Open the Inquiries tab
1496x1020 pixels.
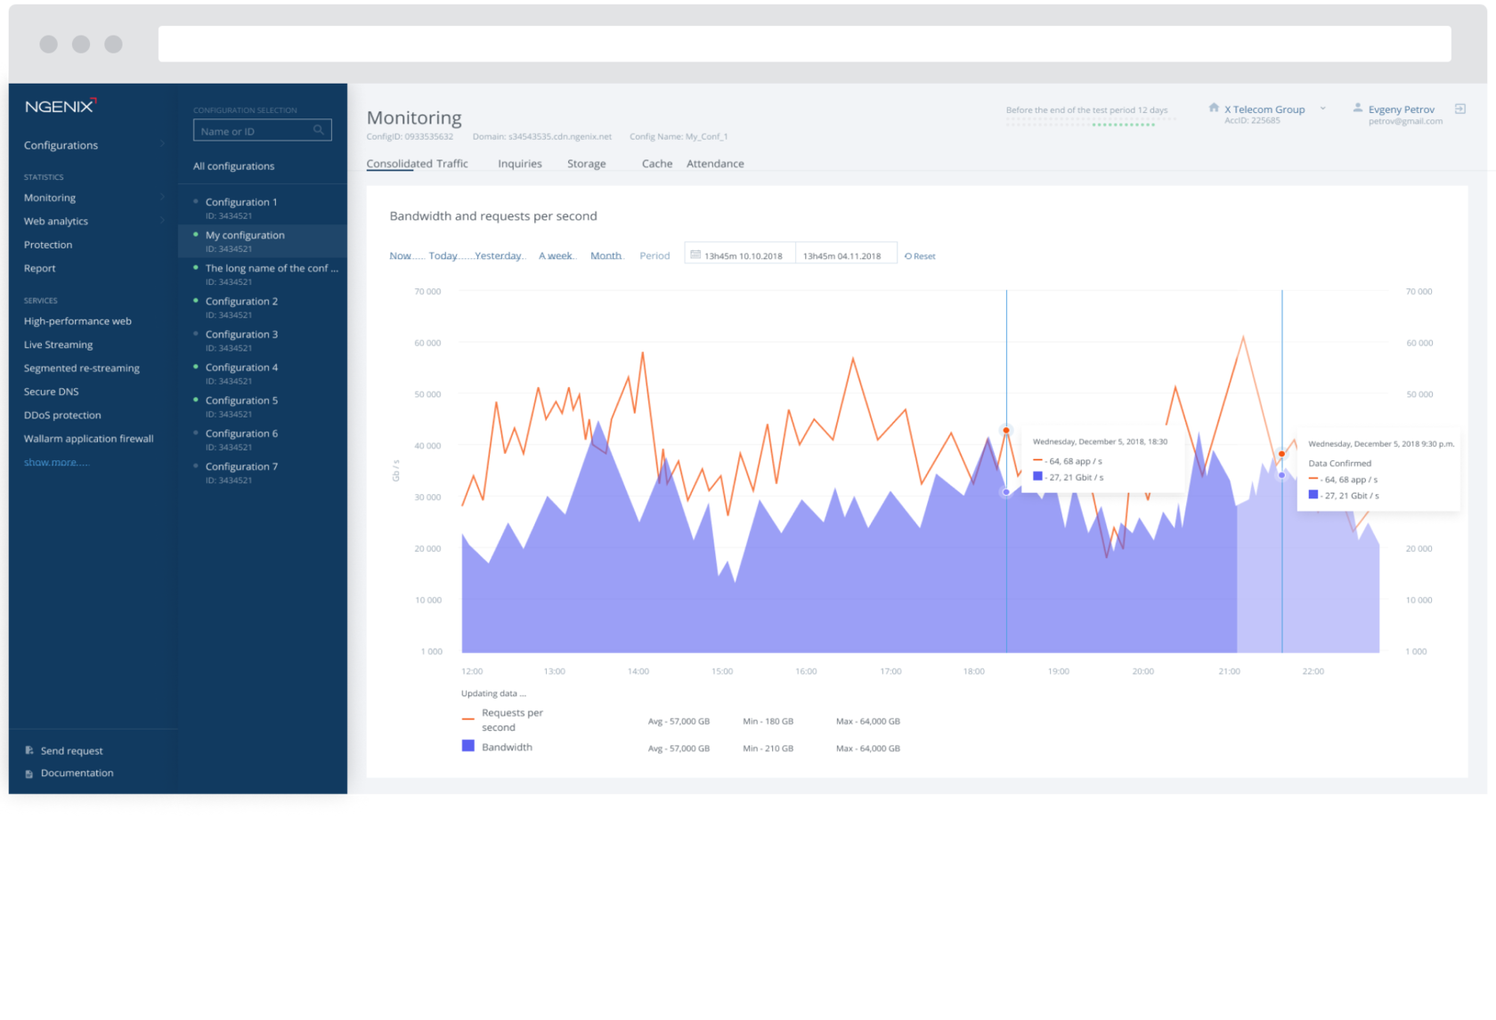[x=520, y=164]
